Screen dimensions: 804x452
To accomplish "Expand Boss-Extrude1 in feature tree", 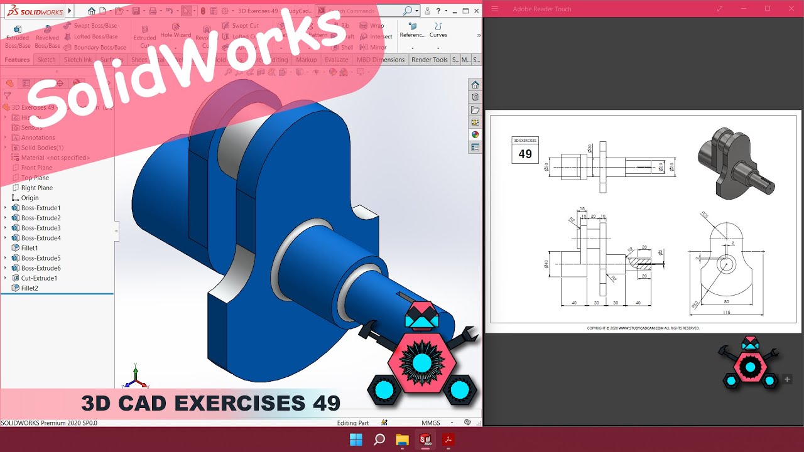I will [x=6, y=208].
